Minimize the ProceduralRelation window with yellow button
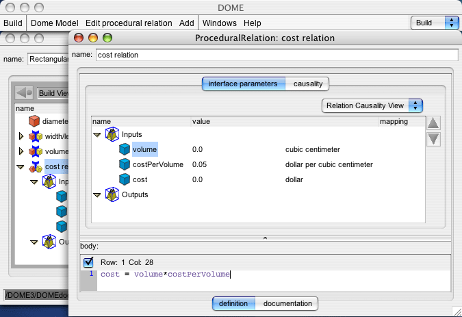 pos(93,38)
